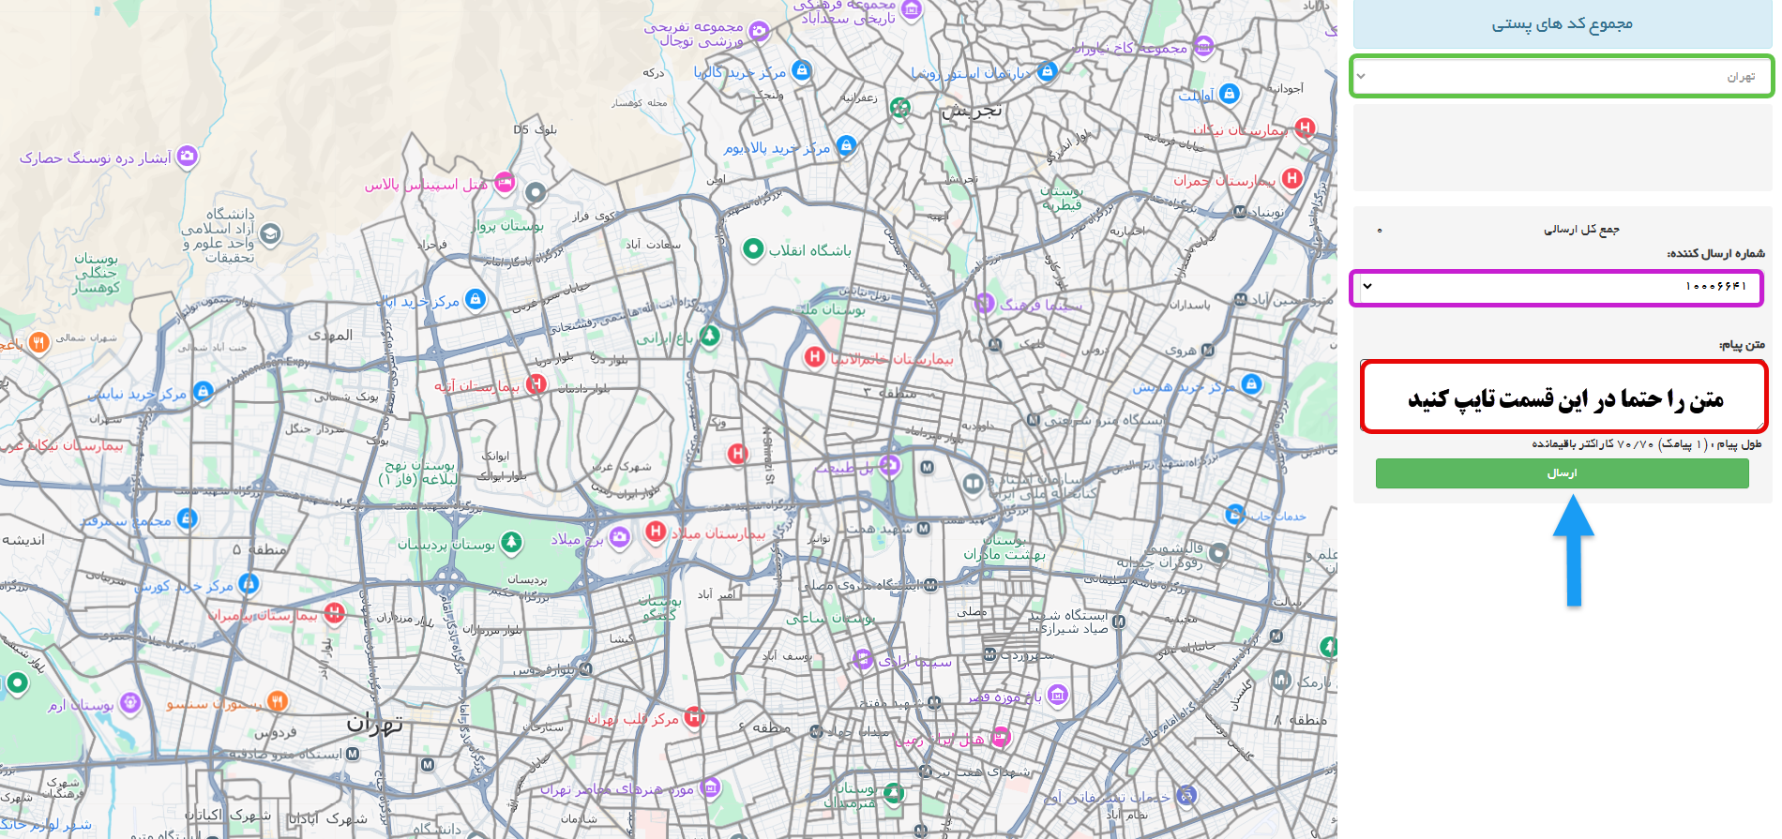
Task: Click the empty postal codes list area
Action: [1562, 147]
